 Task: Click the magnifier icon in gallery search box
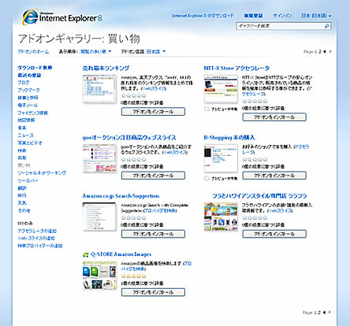coord(326,26)
